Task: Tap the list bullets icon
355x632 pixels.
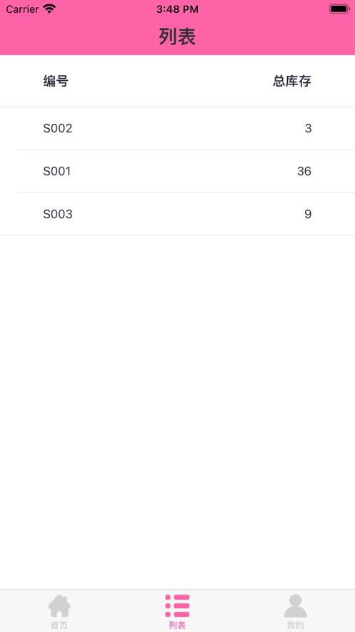Action: tap(177, 606)
